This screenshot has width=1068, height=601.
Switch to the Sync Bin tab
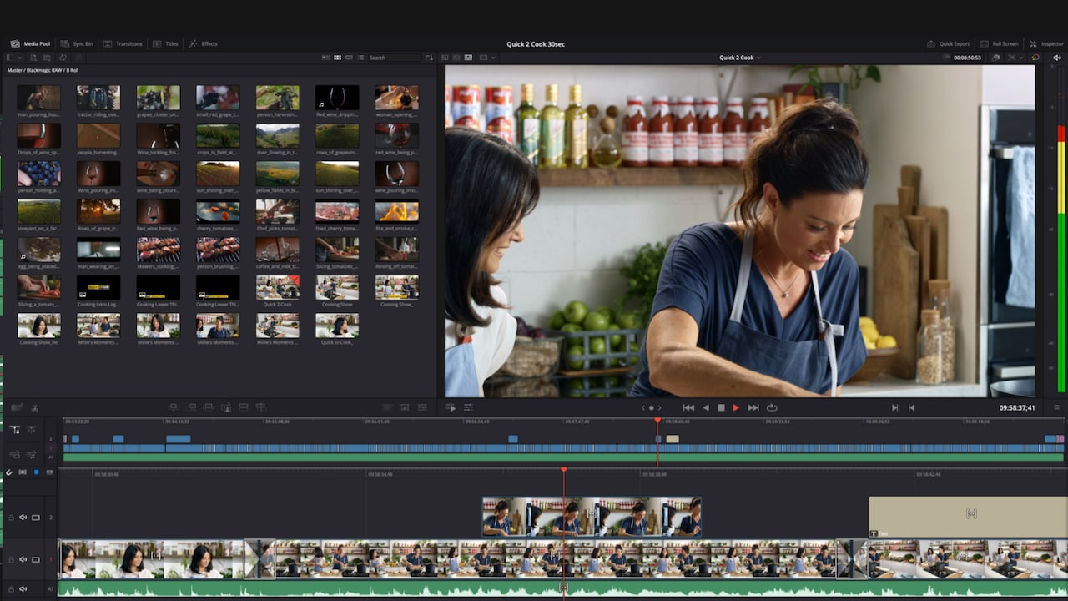[x=78, y=43]
